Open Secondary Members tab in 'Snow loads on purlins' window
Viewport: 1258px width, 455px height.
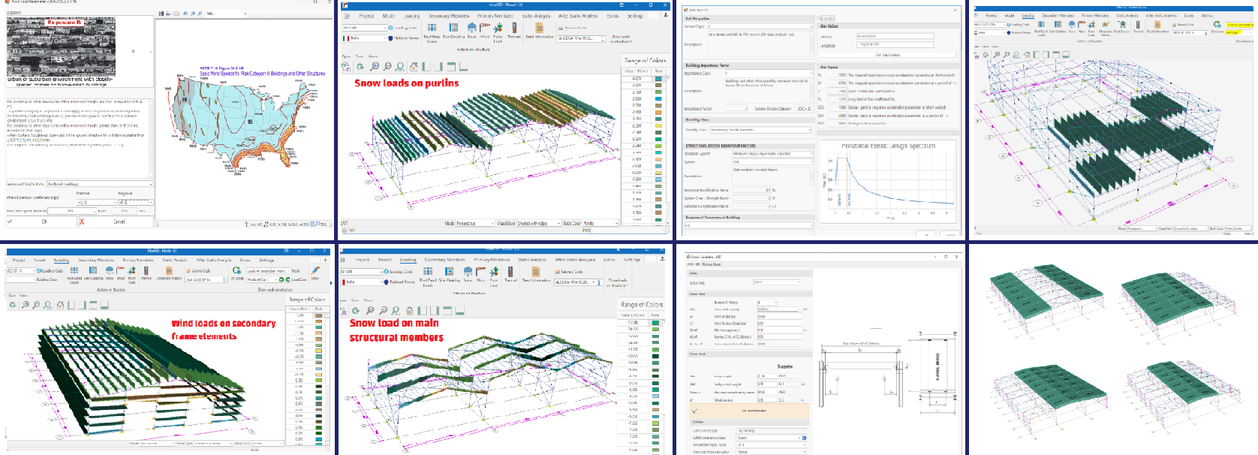click(449, 16)
